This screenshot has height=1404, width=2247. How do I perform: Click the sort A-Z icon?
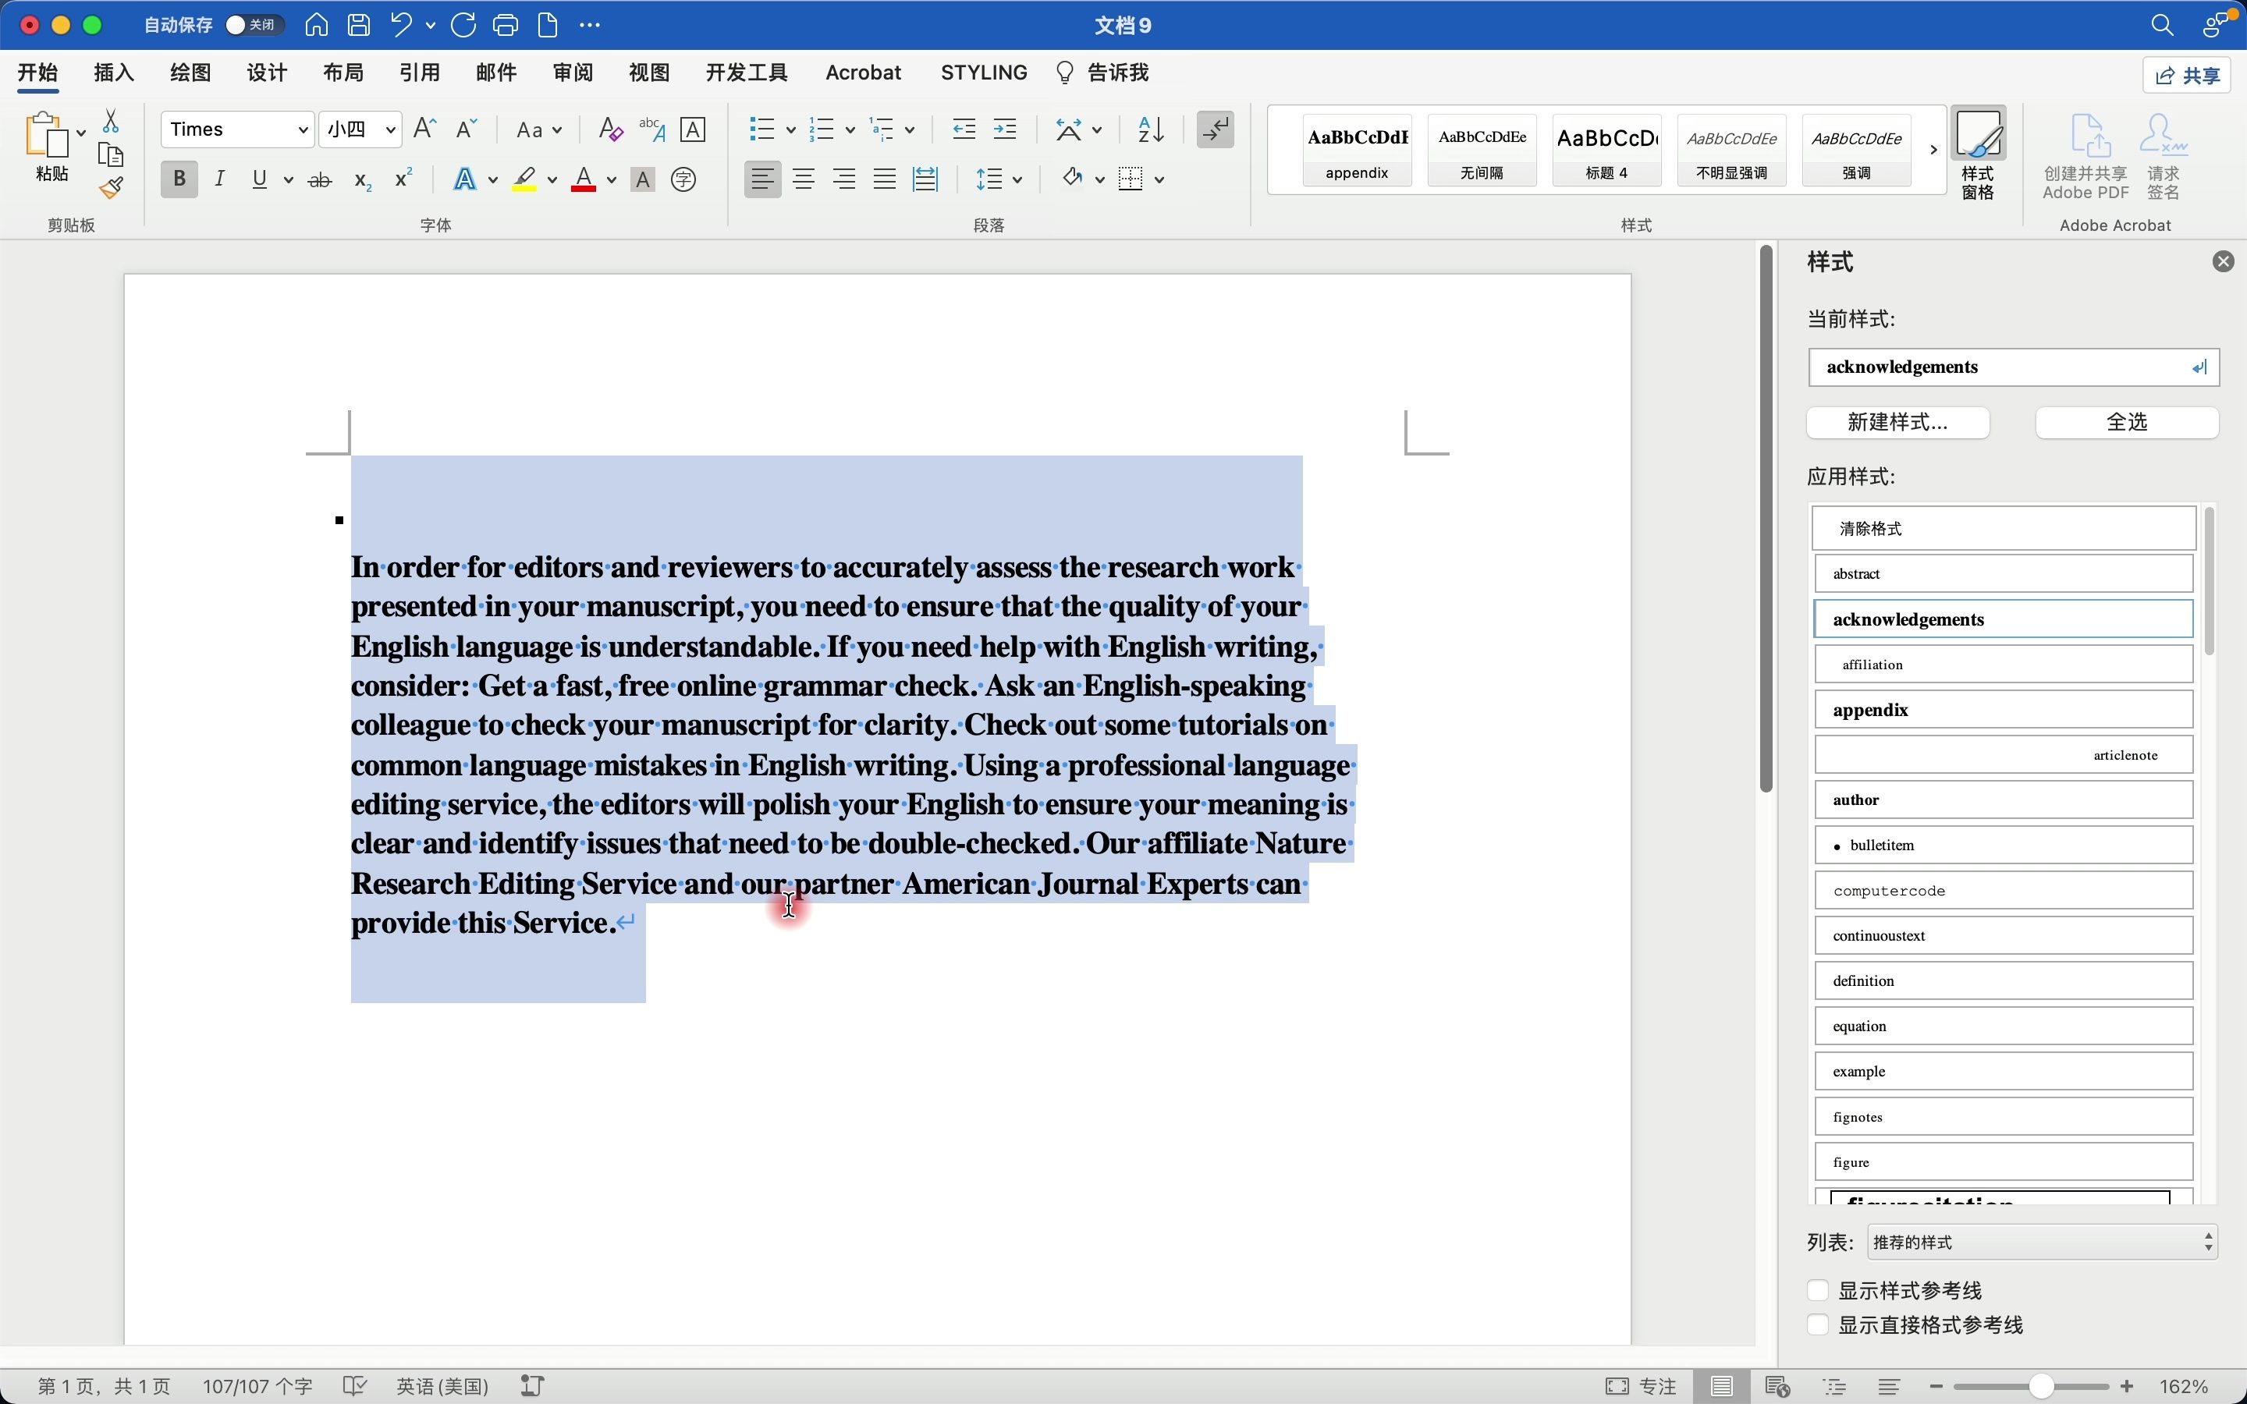1151,130
